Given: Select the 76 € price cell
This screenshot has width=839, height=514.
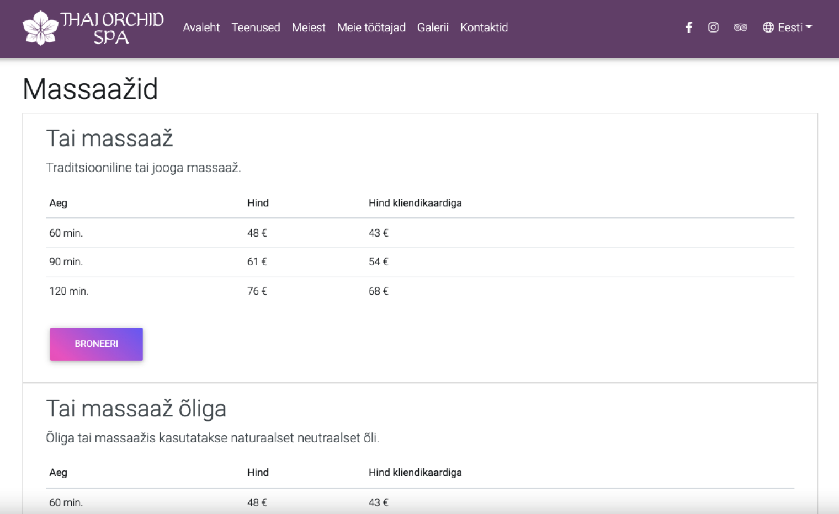Looking at the screenshot, I should [x=257, y=291].
